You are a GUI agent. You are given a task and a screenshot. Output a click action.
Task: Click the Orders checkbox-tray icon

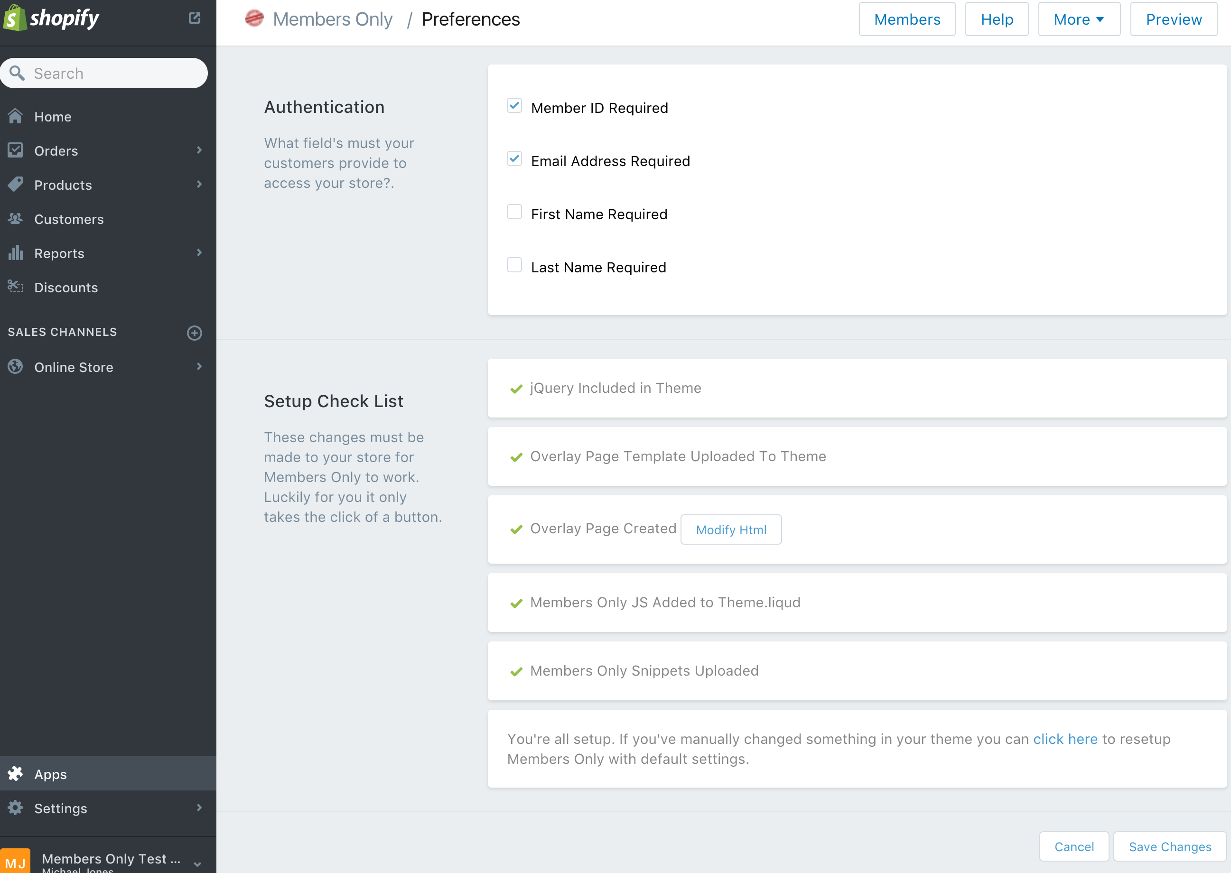[x=15, y=150]
